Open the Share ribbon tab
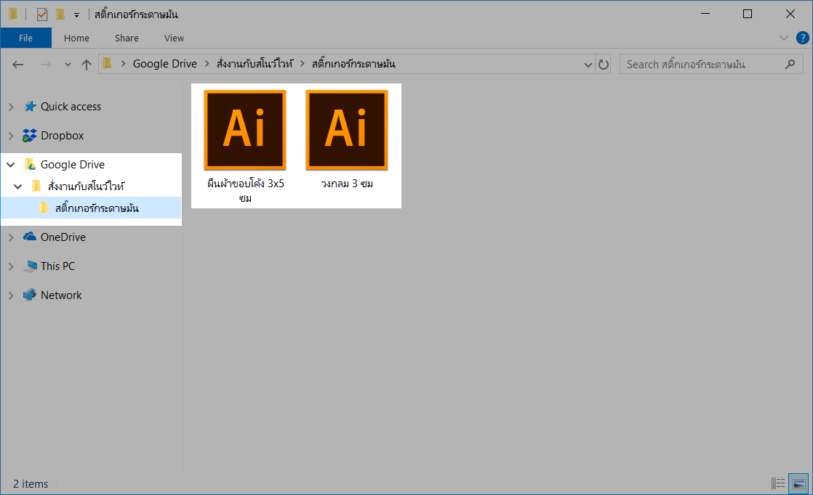This screenshot has height=495, width=813. (127, 38)
